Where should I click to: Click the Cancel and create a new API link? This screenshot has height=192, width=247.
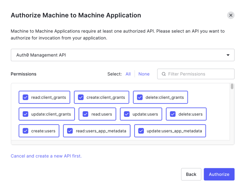(x=46, y=156)
